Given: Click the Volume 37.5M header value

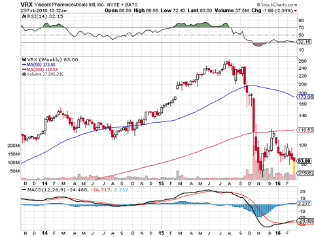Looking at the screenshot, I should pyautogui.click(x=232, y=10).
